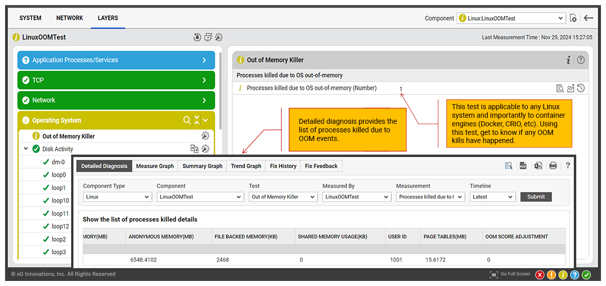This screenshot has height=286, width=606.
Task: Click the Excel export icon
Action: click(x=538, y=166)
